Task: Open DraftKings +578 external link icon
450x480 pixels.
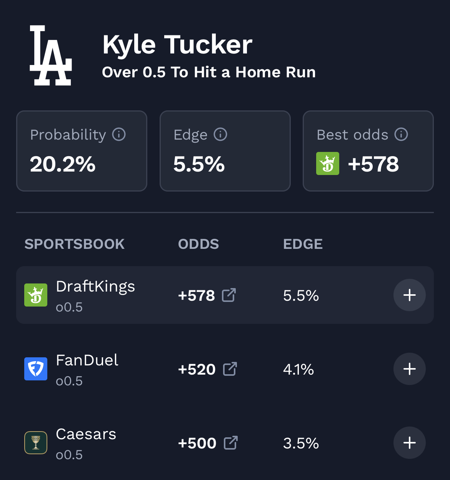Action: 229,295
